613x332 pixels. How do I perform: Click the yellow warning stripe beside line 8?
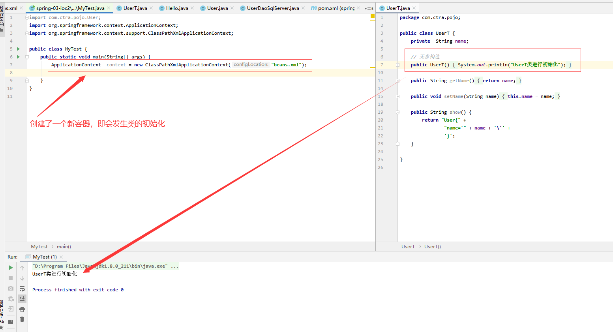coord(372,68)
